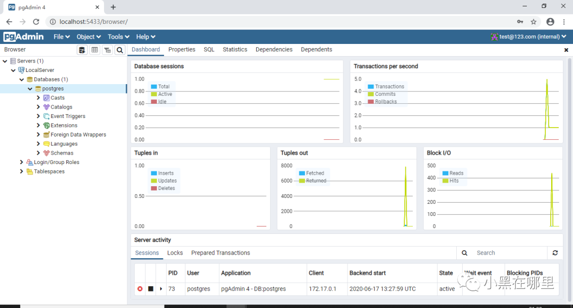
Task: Click the Tablespaces folder icon
Action: pos(30,171)
